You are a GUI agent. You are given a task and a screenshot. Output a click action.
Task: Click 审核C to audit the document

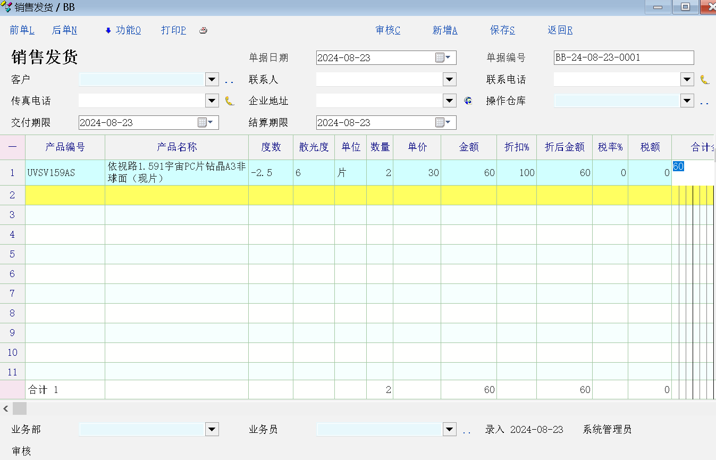388,30
